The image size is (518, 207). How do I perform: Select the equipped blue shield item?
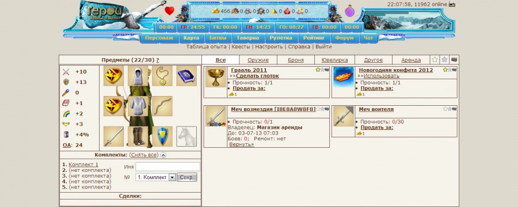(162, 136)
